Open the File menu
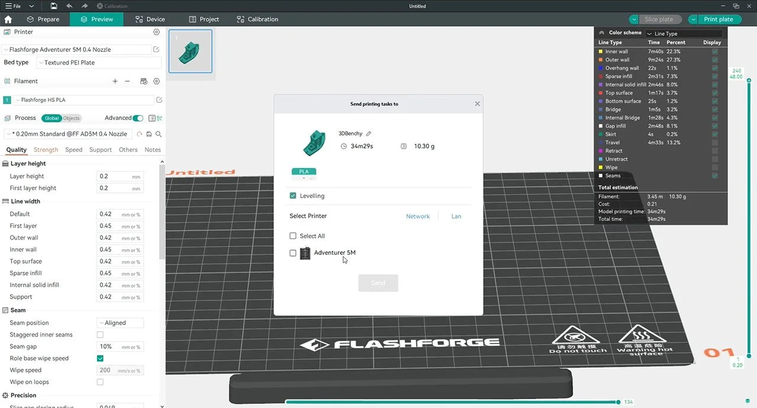The width and height of the screenshot is (757, 408). click(12, 6)
